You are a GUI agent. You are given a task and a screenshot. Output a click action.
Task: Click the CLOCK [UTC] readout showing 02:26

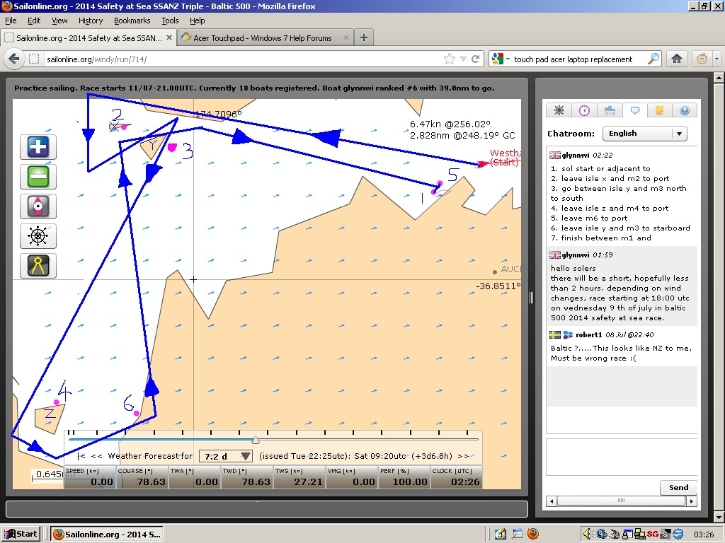(x=456, y=477)
